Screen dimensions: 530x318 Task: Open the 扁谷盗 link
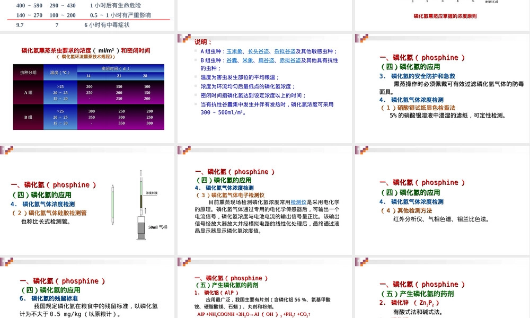267,60
